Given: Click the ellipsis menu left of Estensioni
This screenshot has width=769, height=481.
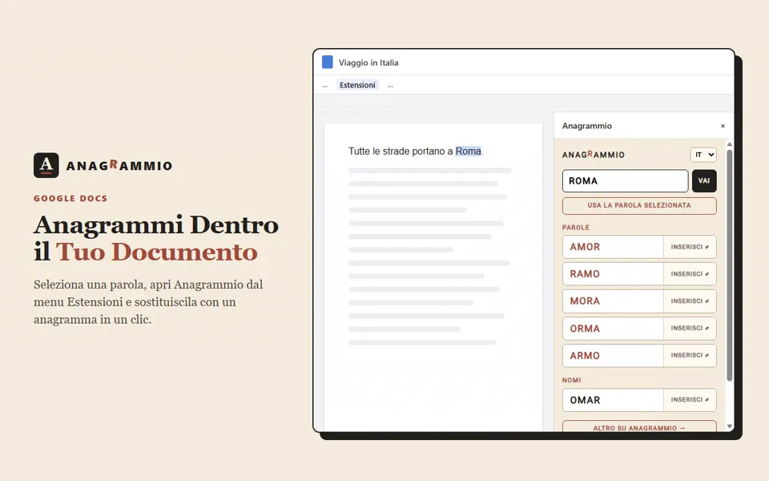Looking at the screenshot, I should [x=324, y=86].
